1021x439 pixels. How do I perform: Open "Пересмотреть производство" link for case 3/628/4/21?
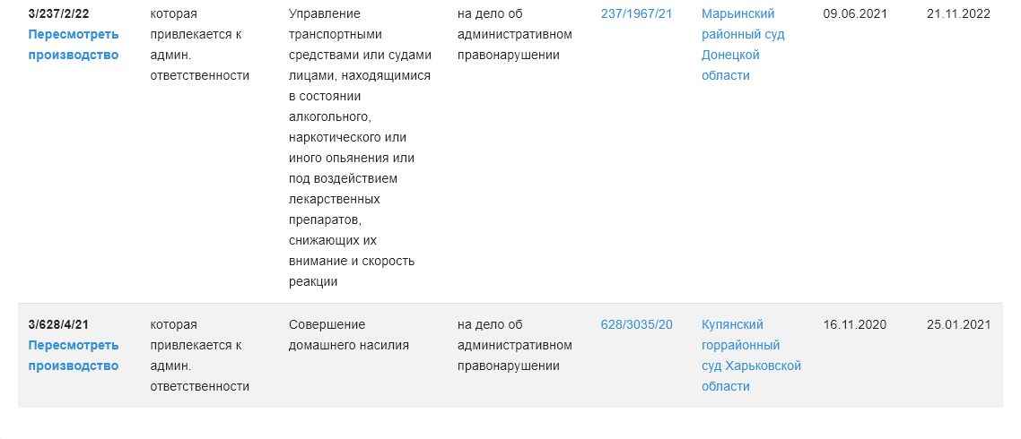(73, 356)
